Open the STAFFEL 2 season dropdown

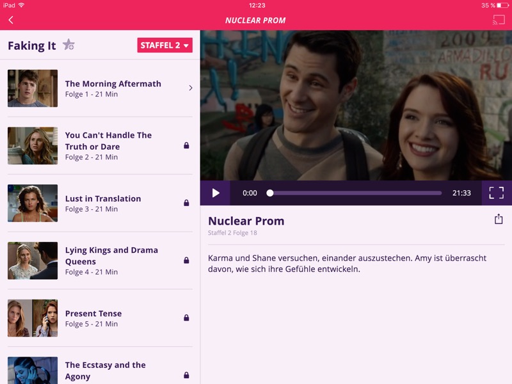tap(164, 45)
